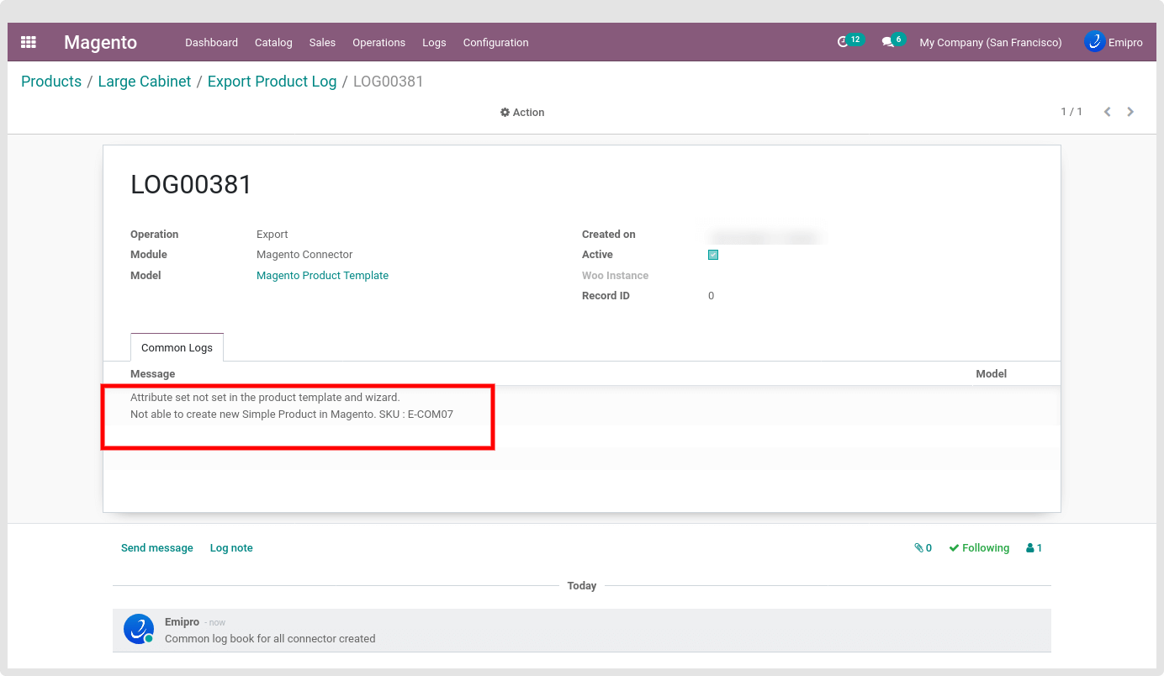Toggle the Active checkbox
The height and width of the screenshot is (676, 1164).
(713, 255)
